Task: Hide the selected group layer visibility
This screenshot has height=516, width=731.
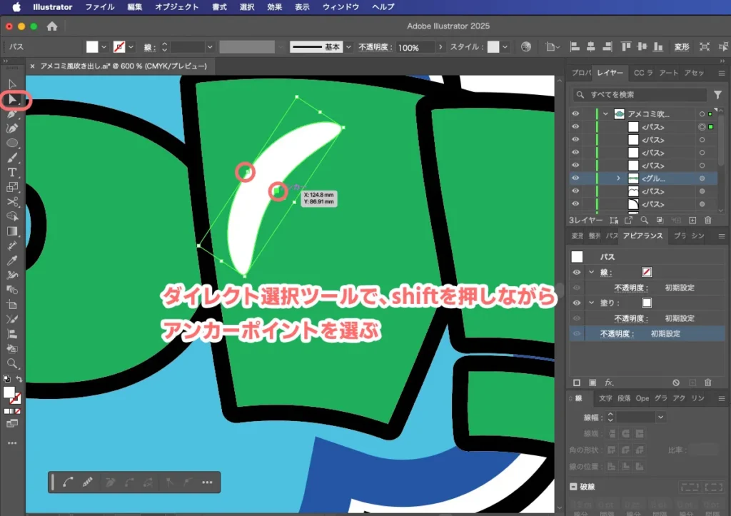Action: [575, 177]
